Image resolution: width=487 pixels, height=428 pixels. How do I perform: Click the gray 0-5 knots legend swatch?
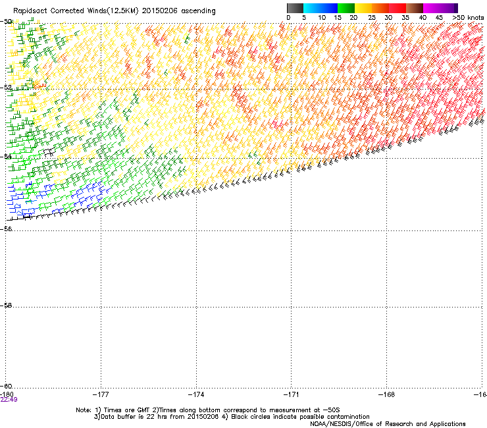[x=295, y=8]
